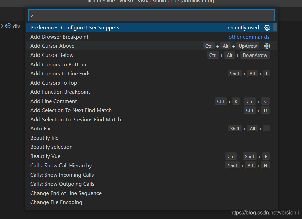Pick the Auto Fix... command

pyautogui.click(x=151, y=129)
